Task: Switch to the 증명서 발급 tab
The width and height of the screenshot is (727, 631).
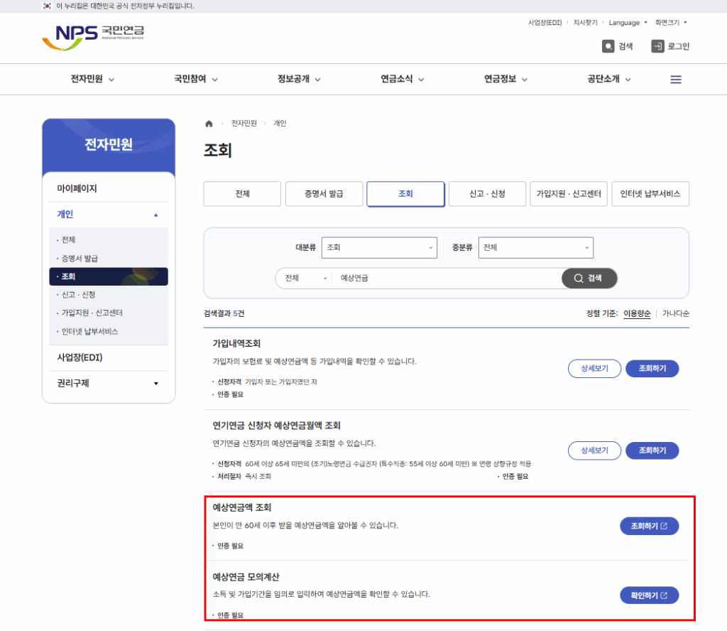Action: pos(324,193)
